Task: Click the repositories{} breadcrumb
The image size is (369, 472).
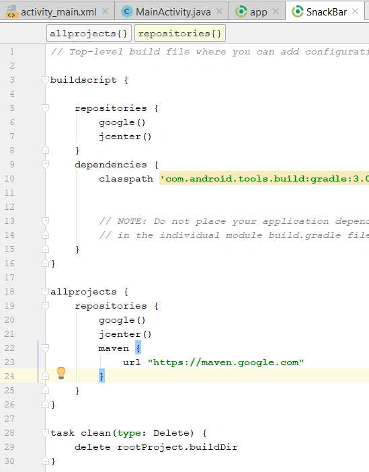Action: coord(180,33)
